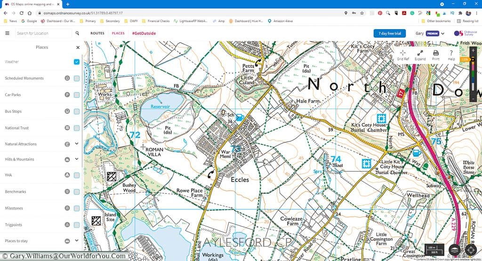Open Adobe Acrobat extension
This screenshot has height=261, width=482.
pos(404,13)
